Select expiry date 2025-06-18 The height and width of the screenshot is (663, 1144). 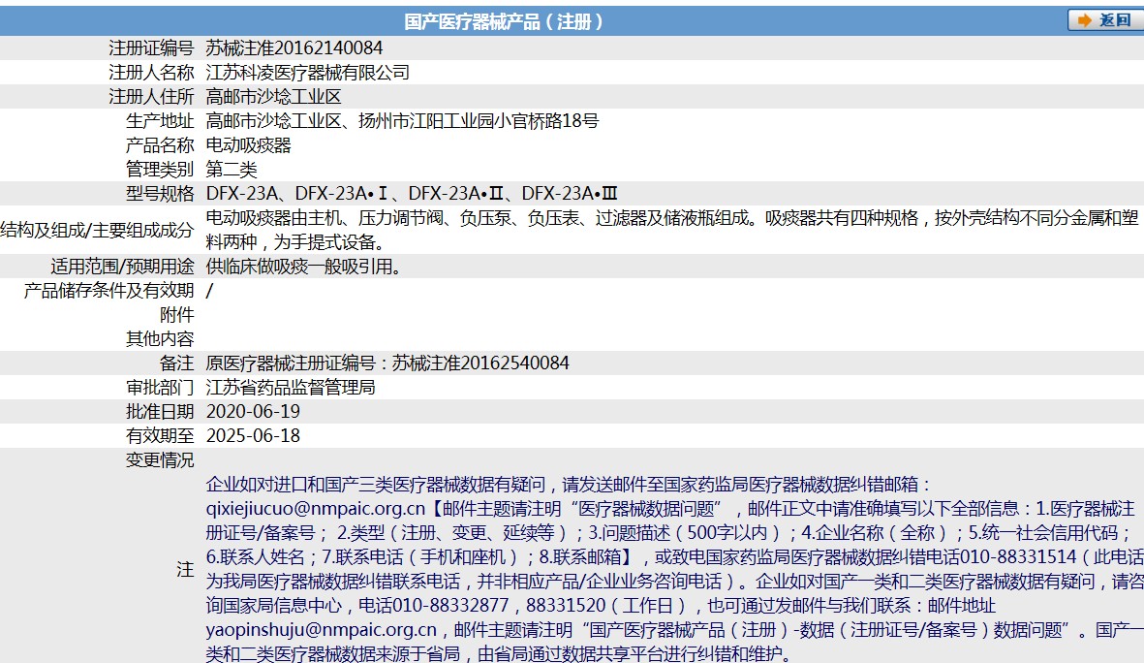click(253, 436)
